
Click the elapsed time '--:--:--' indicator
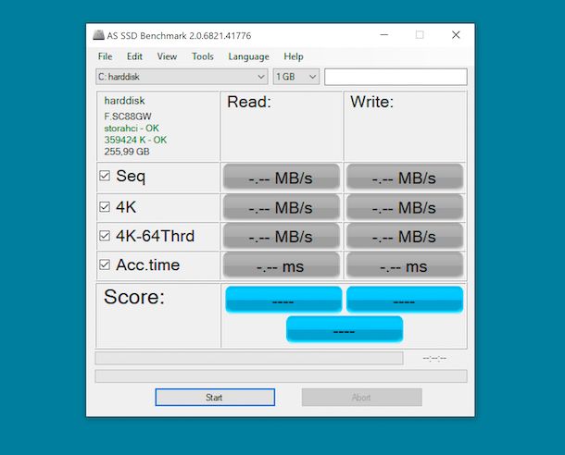pos(434,358)
